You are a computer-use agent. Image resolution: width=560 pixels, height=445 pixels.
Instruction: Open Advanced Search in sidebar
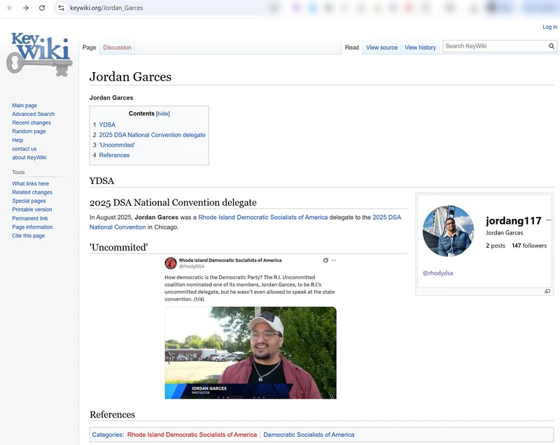pos(33,114)
